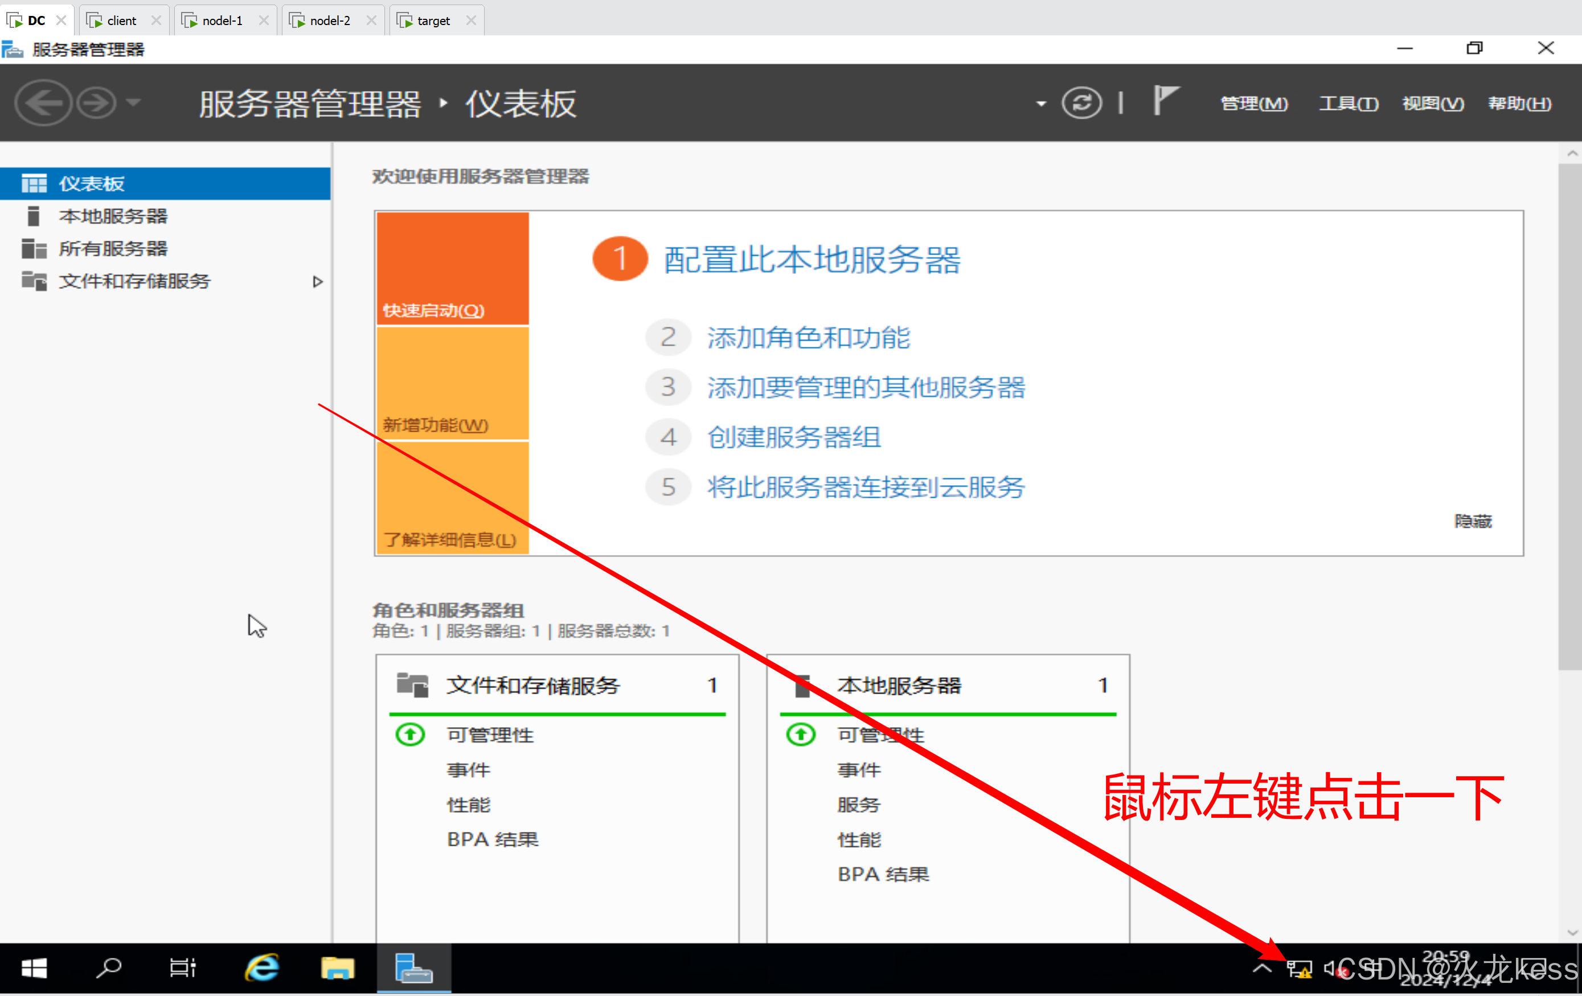Click the back navigation arrow
1582x996 pixels.
pyautogui.click(x=43, y=103)
